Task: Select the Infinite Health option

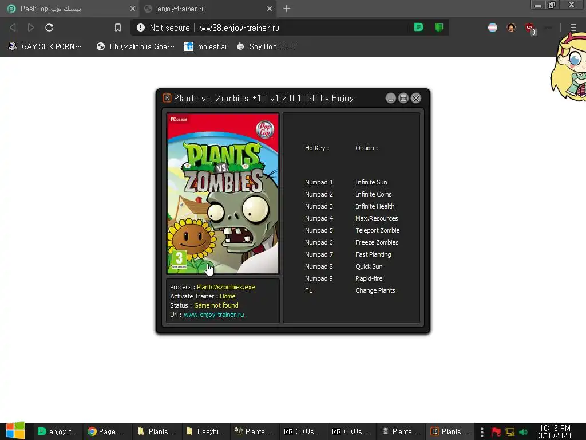Action: coord(375,206)
